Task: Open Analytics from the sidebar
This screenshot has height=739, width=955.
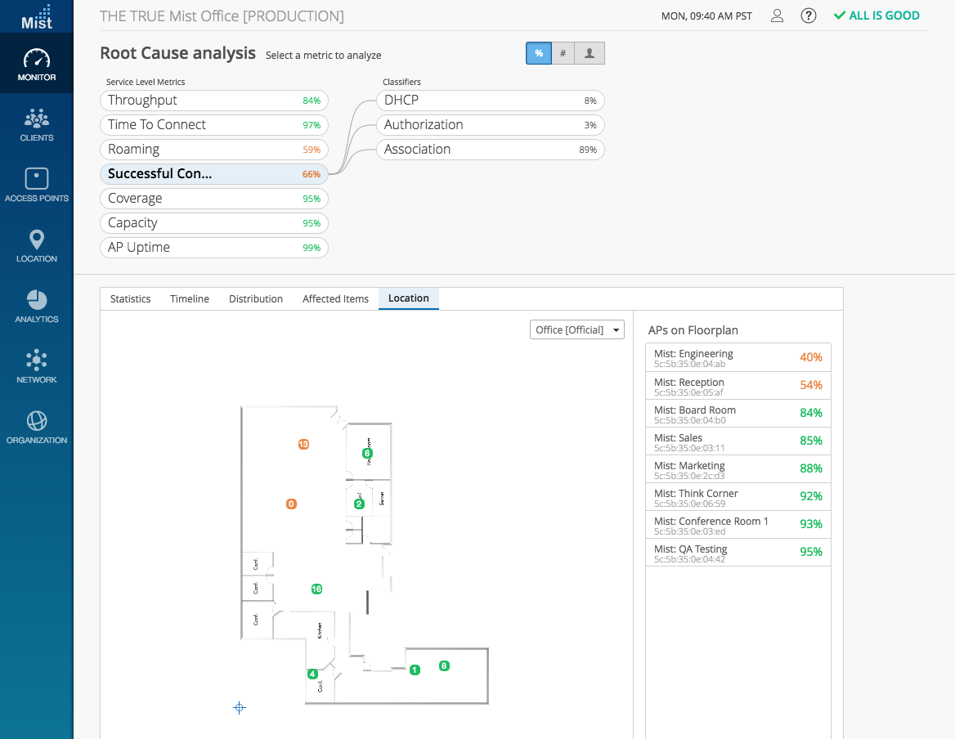Action: point(37,307)
